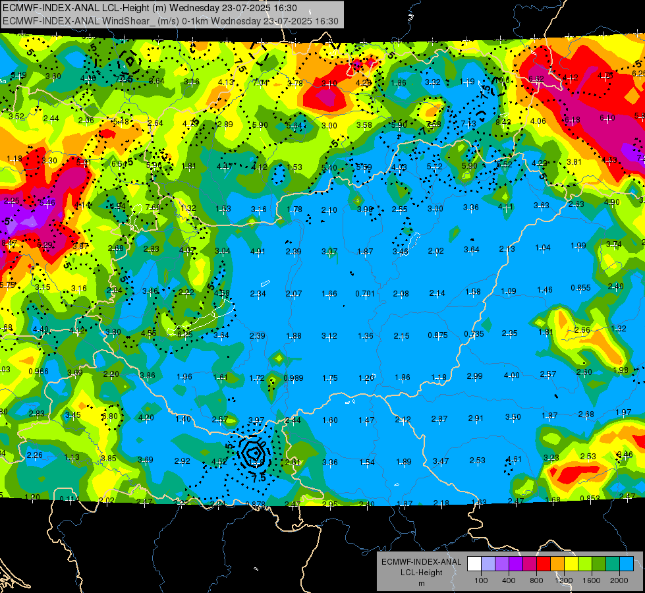Click the wind shear value '8.43'
This screenshot has height=593, width=645.
[503, 122]
